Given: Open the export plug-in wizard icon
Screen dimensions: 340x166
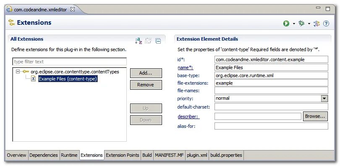Looking at the screenshot, I should [x=316, y=23].
